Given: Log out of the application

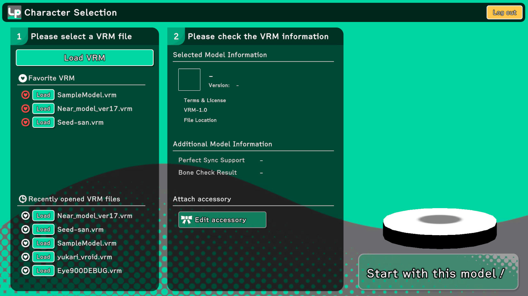Looking at the screenshot, I should [504, 12].
